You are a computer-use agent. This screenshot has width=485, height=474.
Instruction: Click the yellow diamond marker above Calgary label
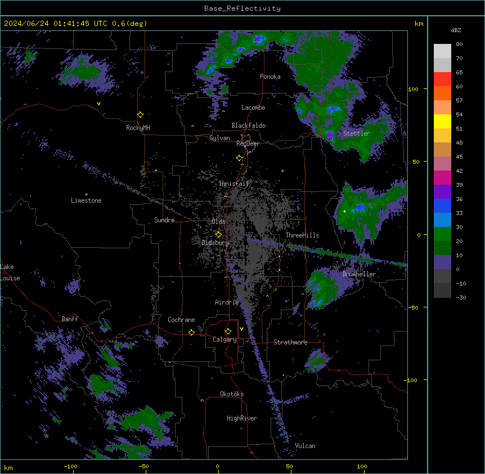point(228,332)
